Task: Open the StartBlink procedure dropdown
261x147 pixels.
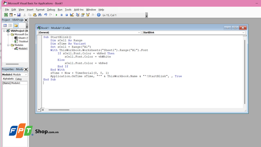Action: pos(194,32)
